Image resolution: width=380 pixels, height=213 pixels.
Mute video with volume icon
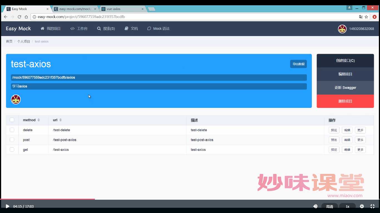(x=315, y=206)
